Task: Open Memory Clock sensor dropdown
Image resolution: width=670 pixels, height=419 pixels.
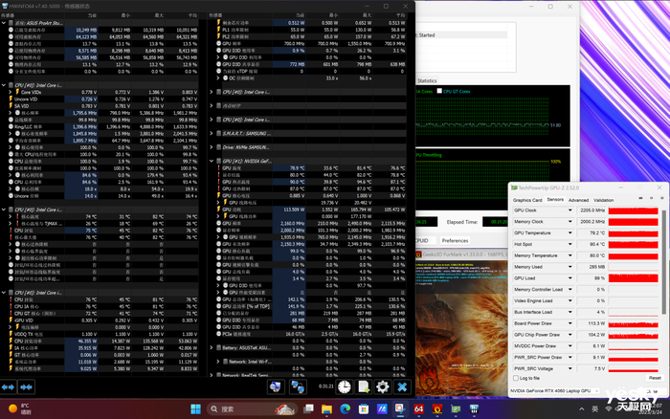Action: (570, 222)
